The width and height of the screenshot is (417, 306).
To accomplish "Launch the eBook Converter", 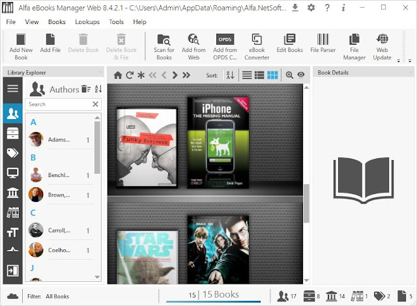I will click(x=257, y=47).
